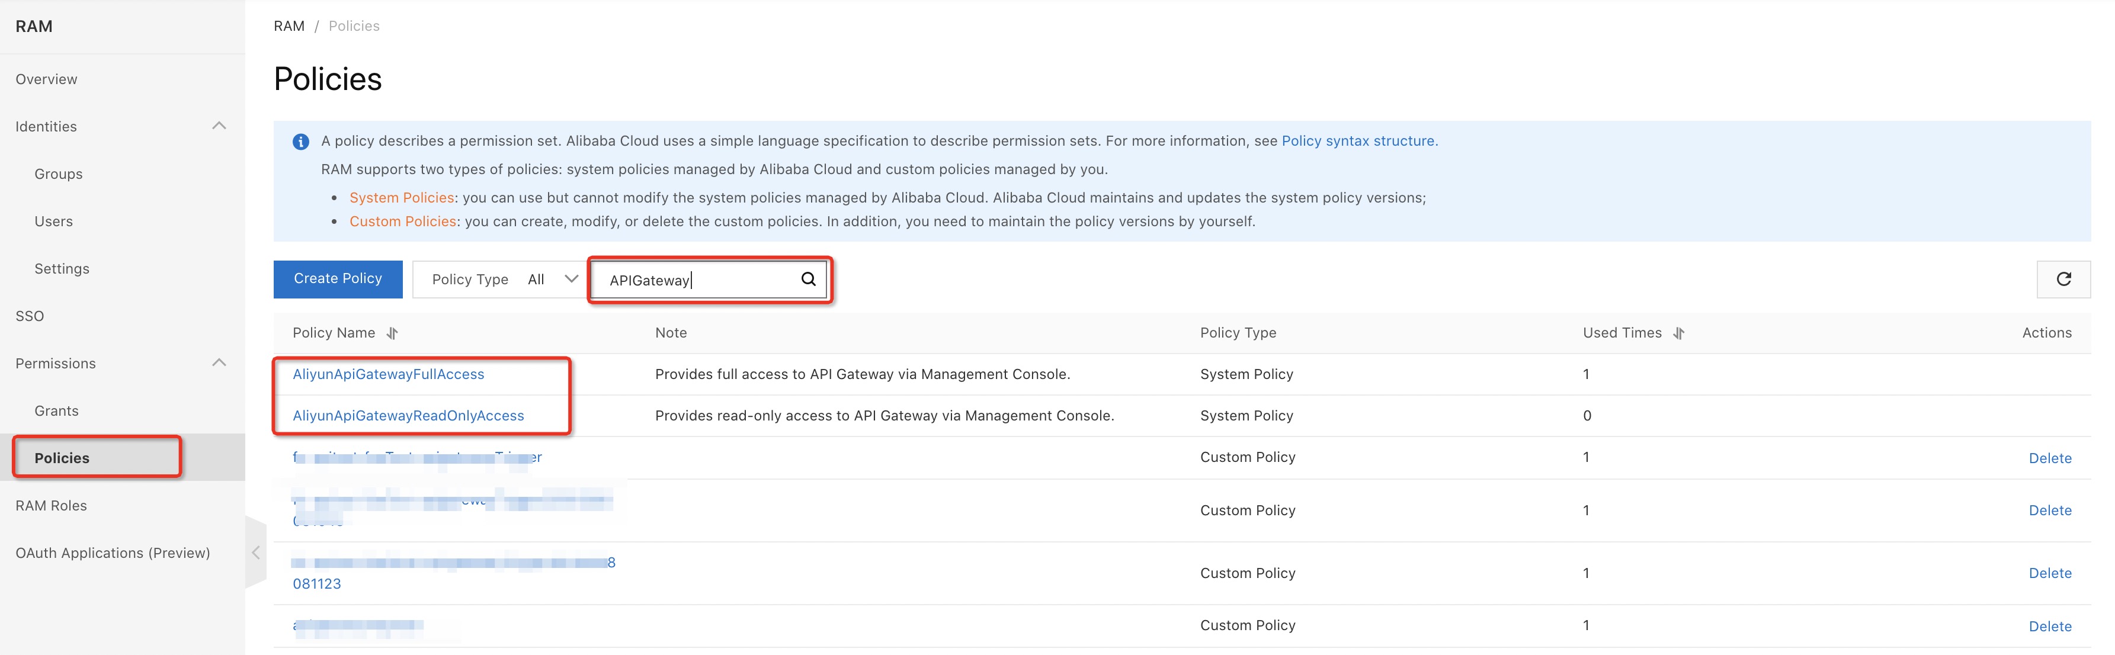The height and width of the screenshot is (655, 2115).
Task: Click the orange System Policies text
Action: pos(402,198)
